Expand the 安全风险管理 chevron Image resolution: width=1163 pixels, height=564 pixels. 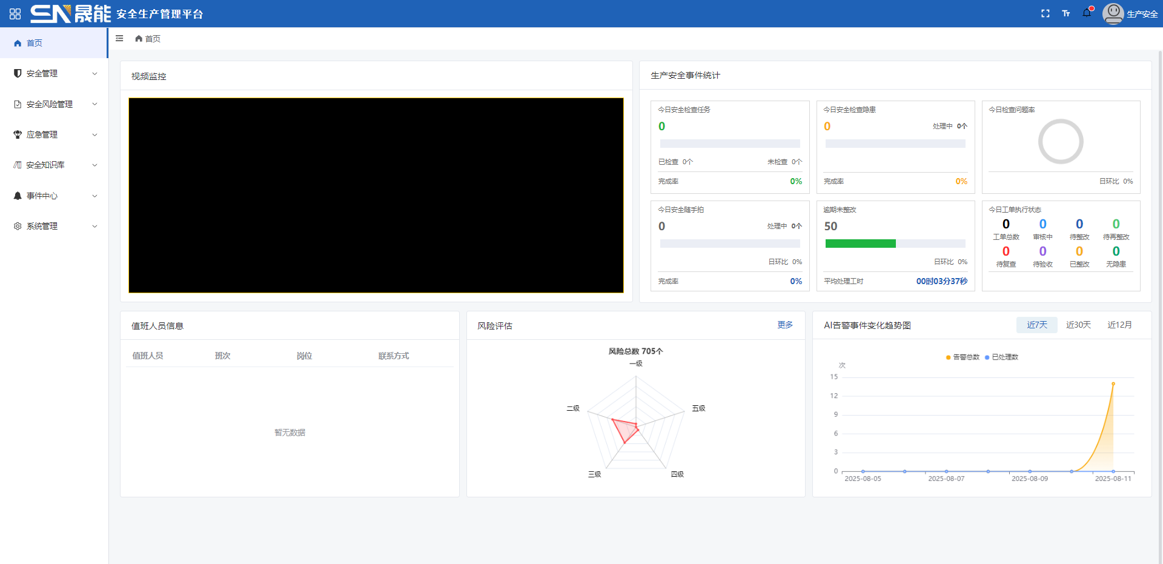[x=94, y=104]
